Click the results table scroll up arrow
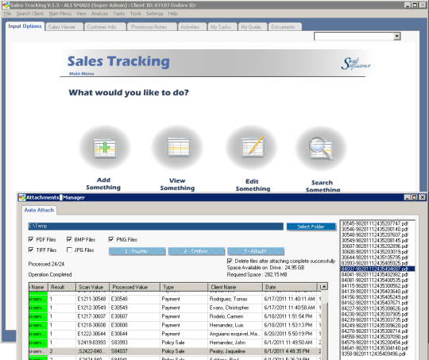The height and width of the screenshot is (360, 429). 324,287
